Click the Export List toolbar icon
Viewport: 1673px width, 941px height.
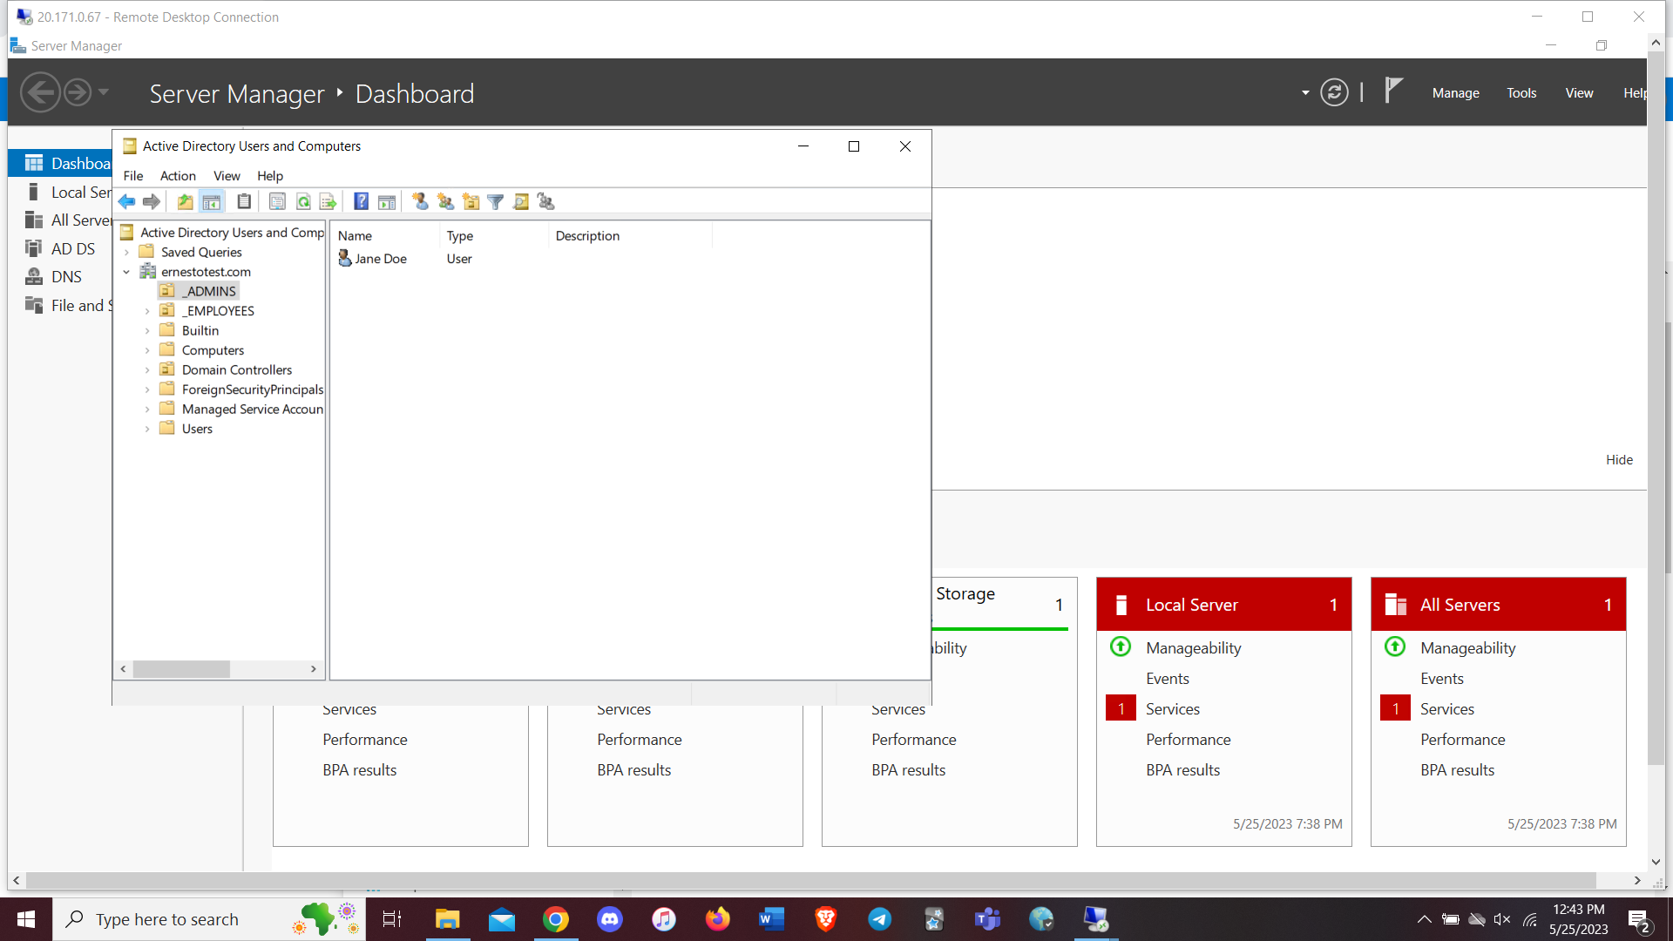[329, 201]
